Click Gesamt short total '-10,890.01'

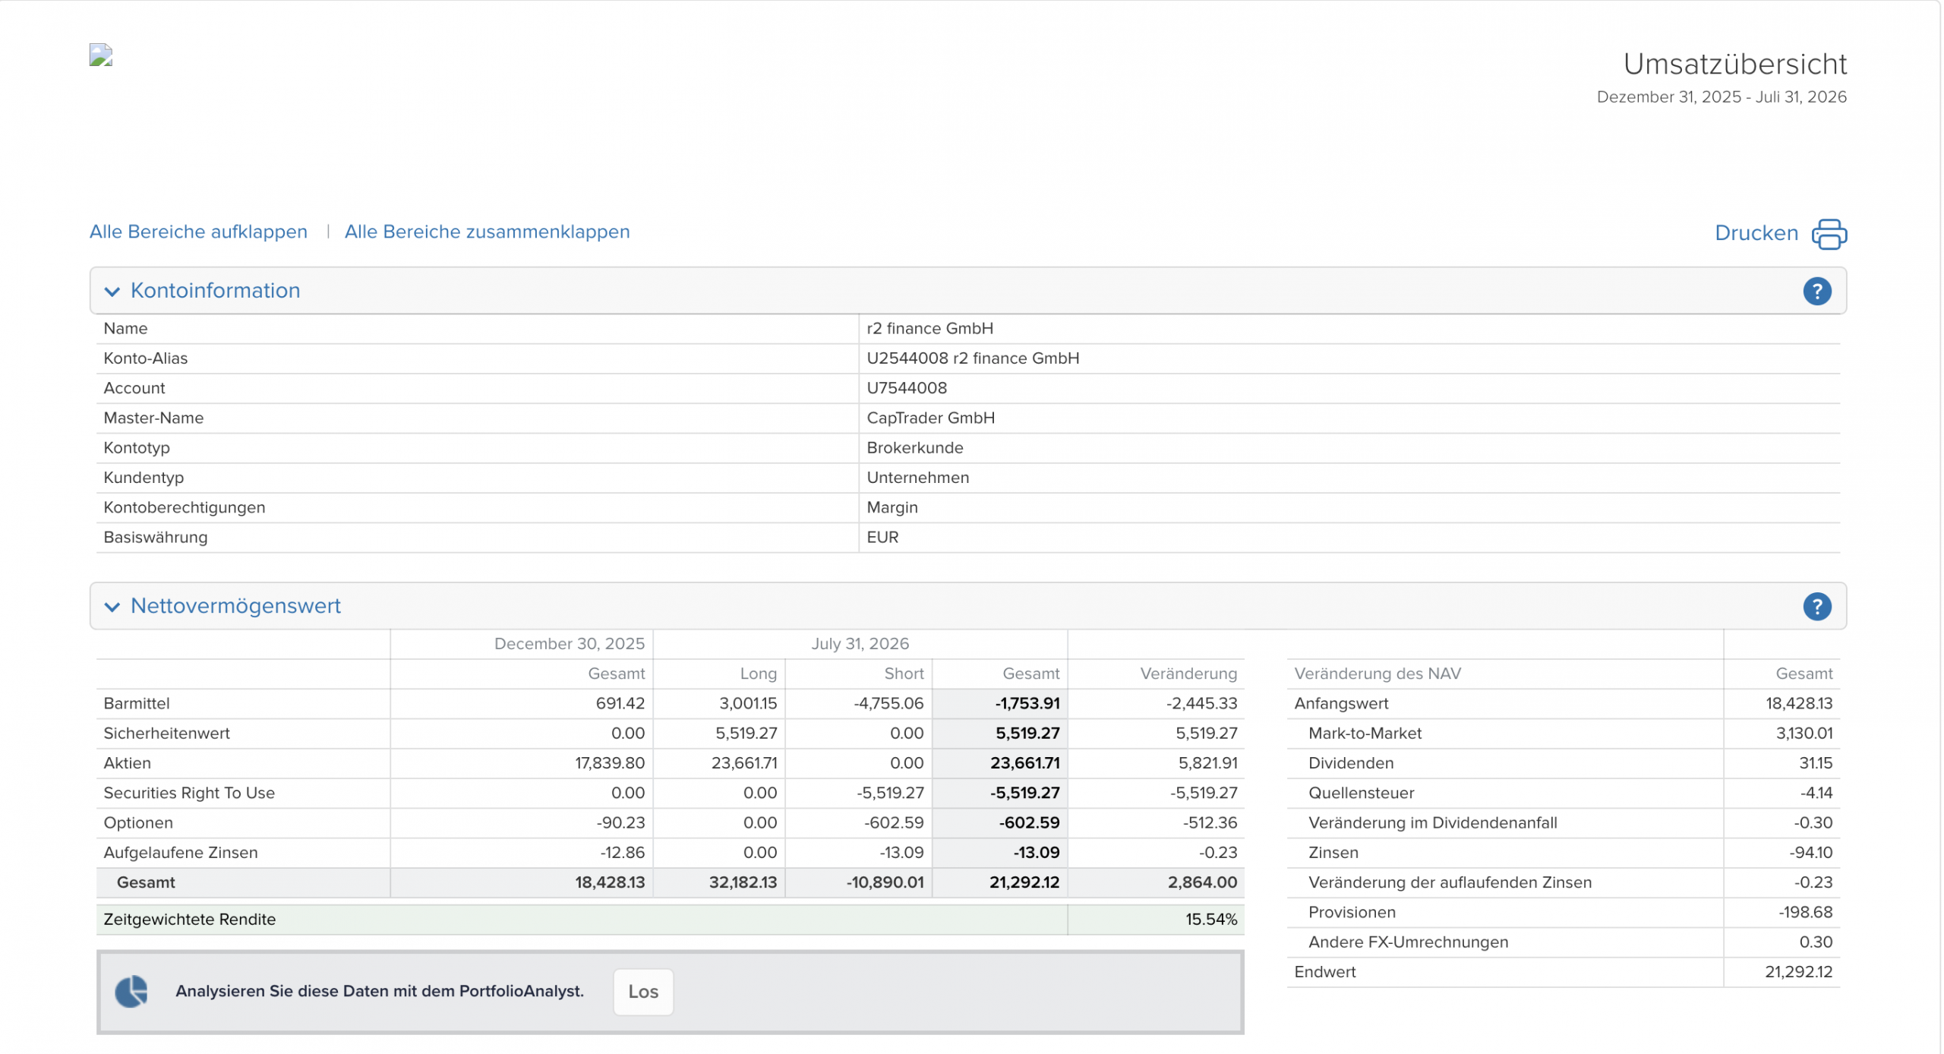pos(885,882)
